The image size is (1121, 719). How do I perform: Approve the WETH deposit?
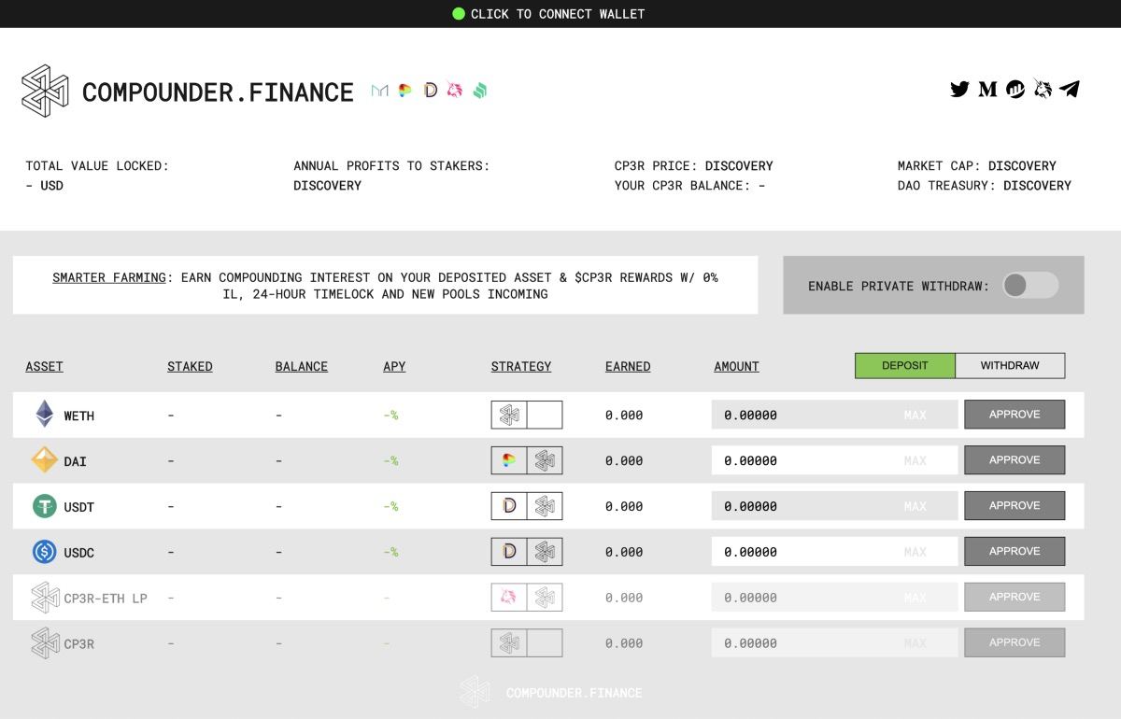click(1015, 415)
